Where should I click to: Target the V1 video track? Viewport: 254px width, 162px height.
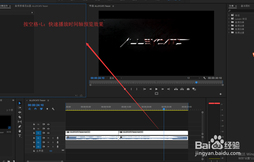coord(38,133)
